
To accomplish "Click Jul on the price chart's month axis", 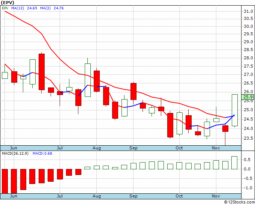I will (x=60, y=148).
